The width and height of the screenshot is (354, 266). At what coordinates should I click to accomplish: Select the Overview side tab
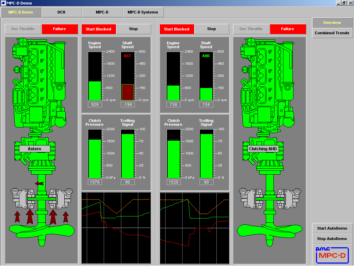pos(332,23)
